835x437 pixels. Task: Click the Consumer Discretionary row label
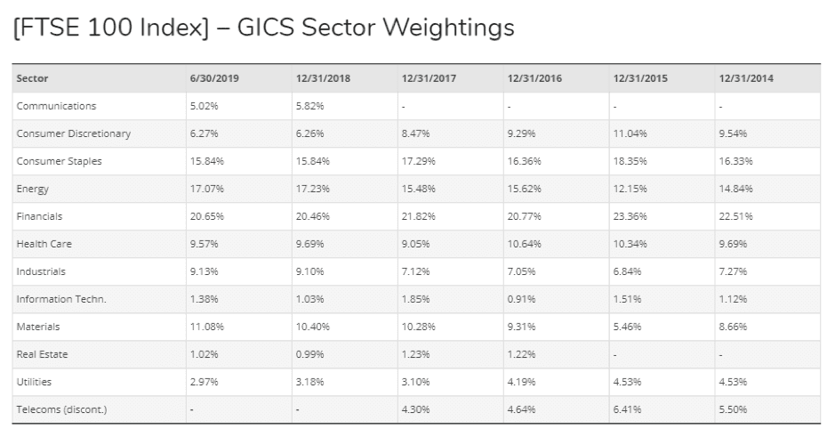coord(73,134)
